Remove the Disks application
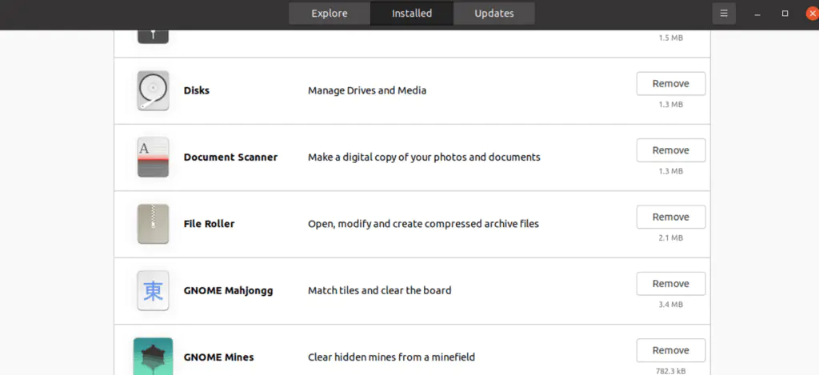The image size is (819, 375). tap(670, 84)
